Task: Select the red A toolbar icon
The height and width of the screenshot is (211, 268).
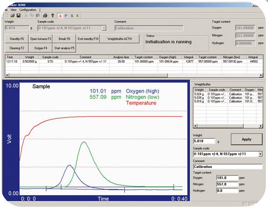Action: coord(60,16)
